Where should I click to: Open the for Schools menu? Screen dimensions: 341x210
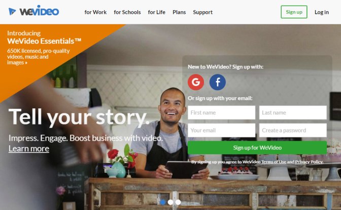point(127,12)
